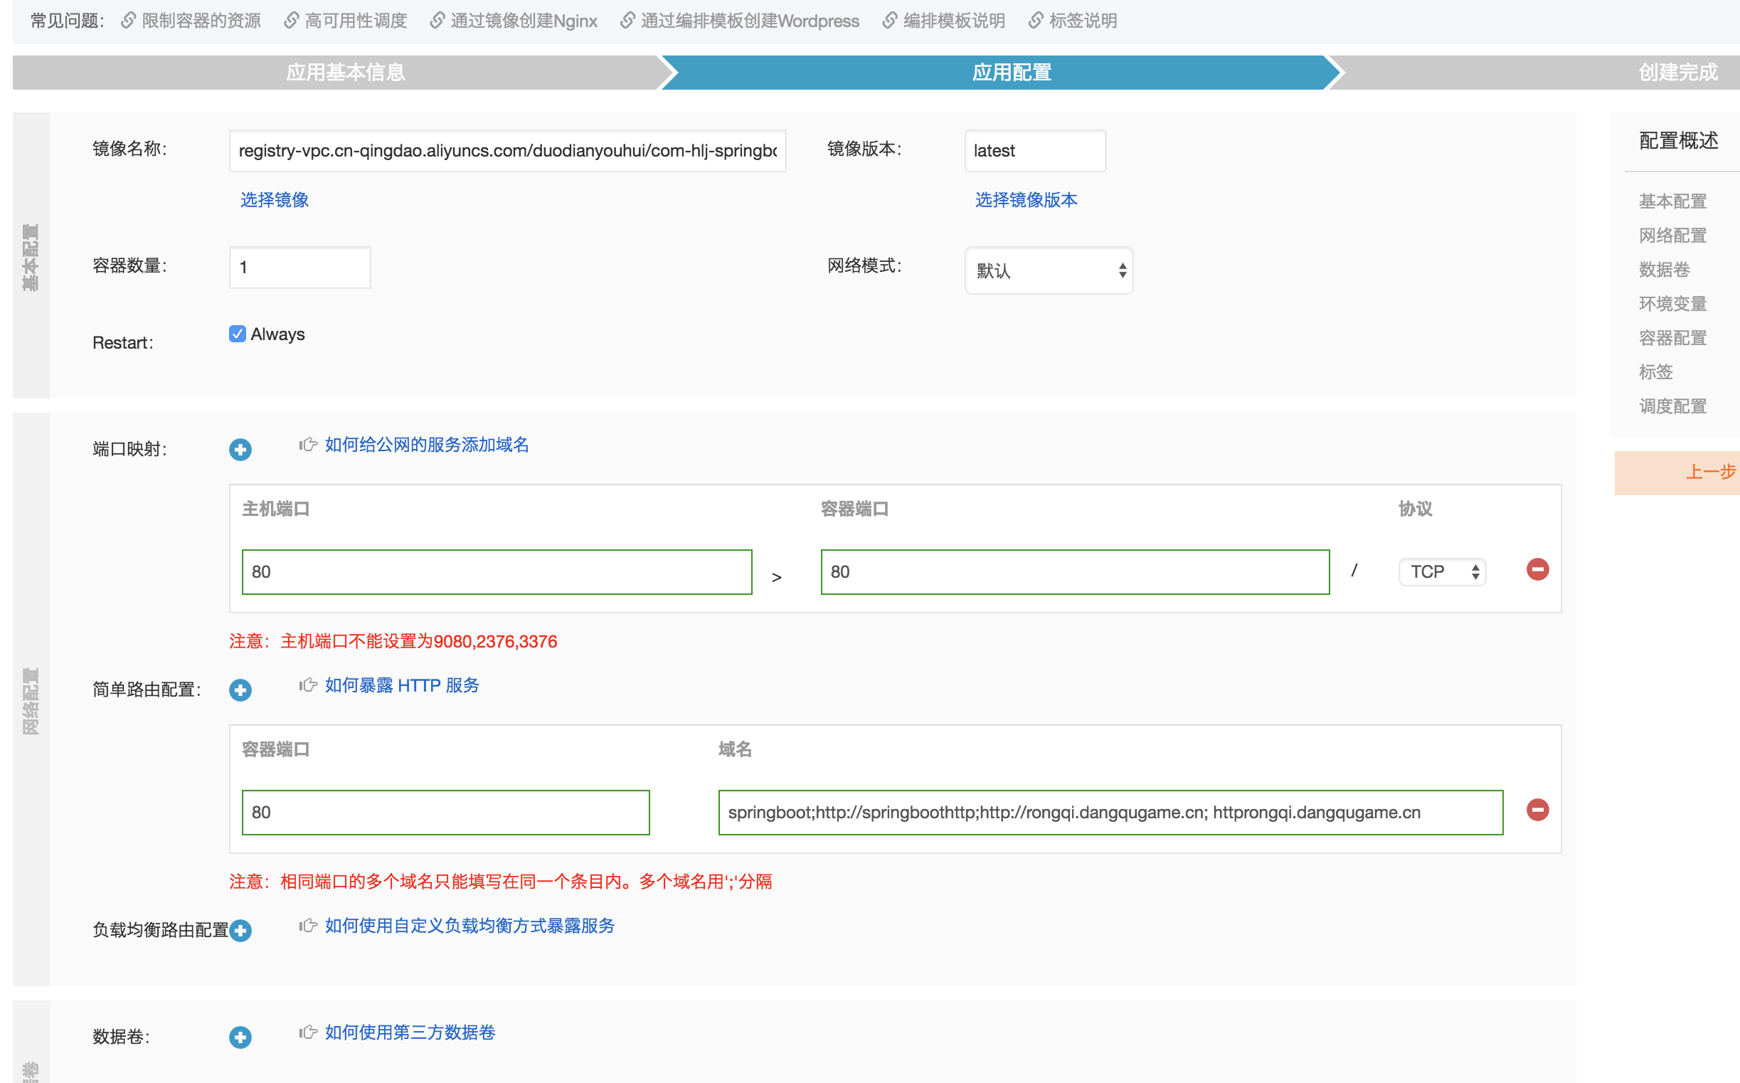
Task: Toggle the Always restart checkbox
Action: 238,334
